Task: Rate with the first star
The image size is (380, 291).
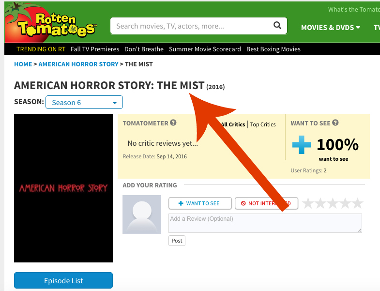Action: (x=308, y=203)
